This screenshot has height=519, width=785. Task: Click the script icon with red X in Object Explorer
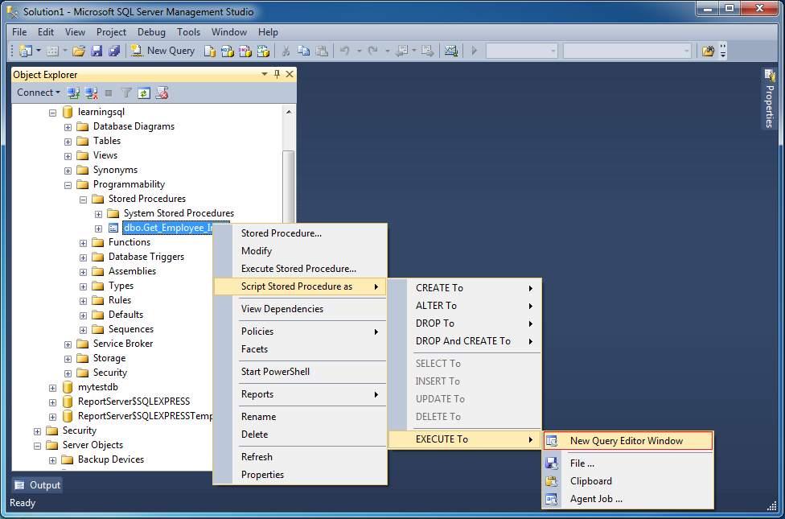[x=162, y=93]
